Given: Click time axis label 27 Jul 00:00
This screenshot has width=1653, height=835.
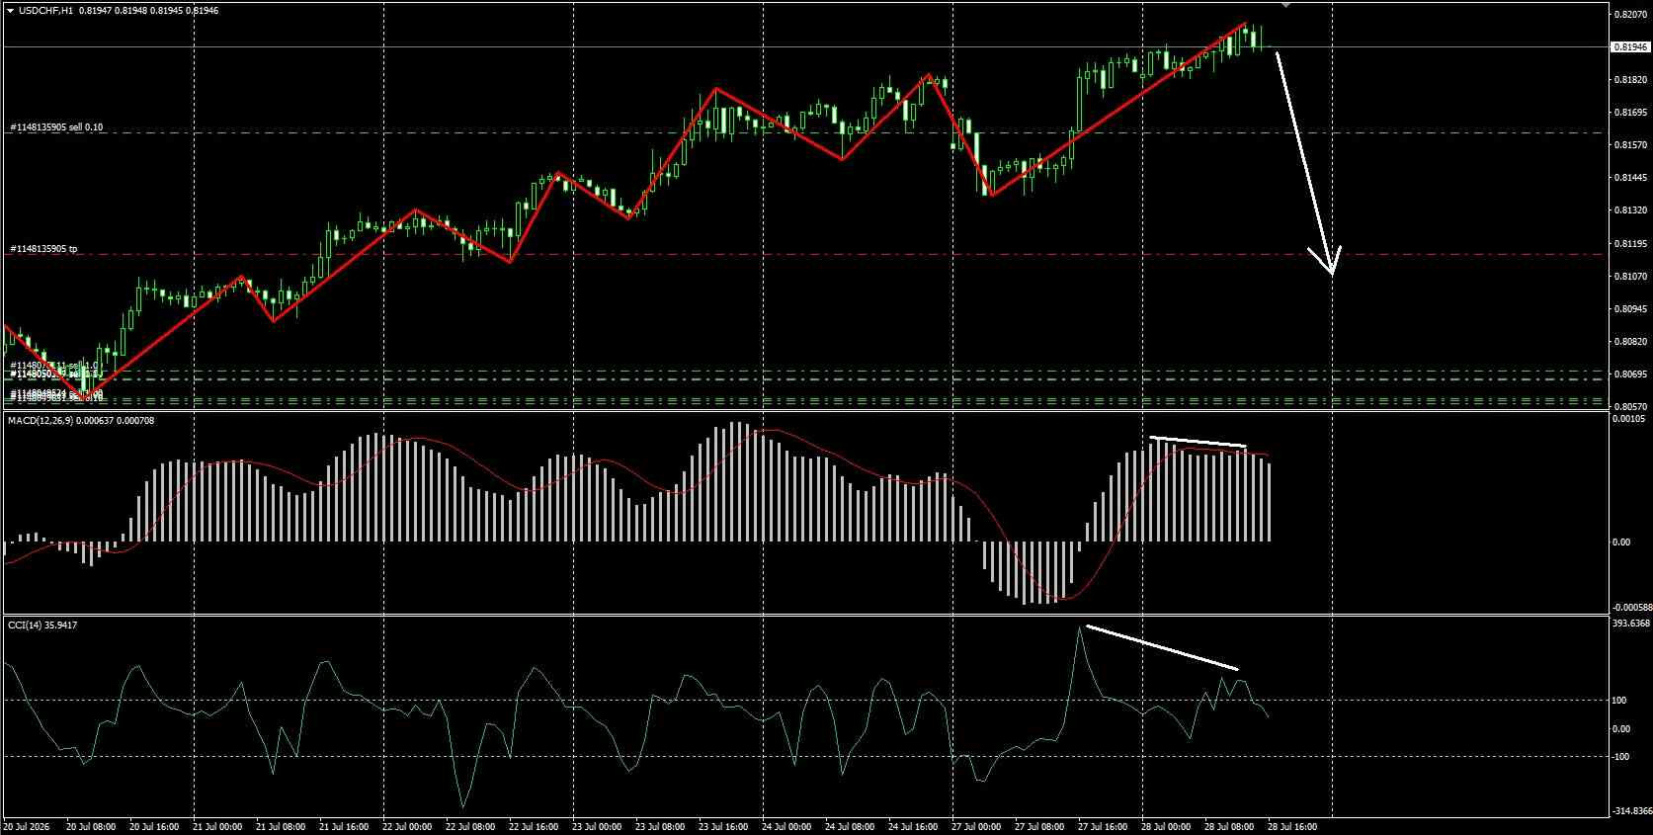Looking at the screenshot, I should (976, 826).
